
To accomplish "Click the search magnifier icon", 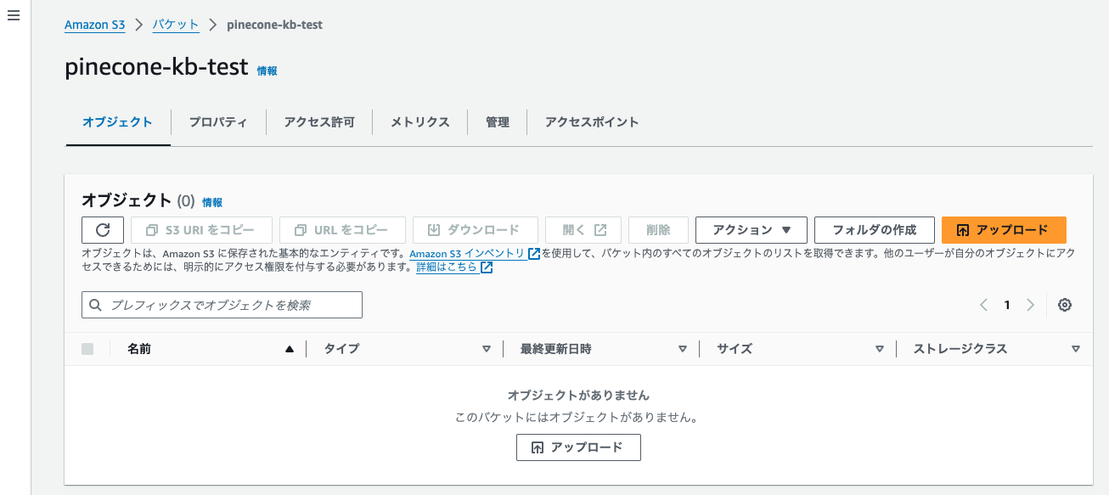I will coord(95,305).
